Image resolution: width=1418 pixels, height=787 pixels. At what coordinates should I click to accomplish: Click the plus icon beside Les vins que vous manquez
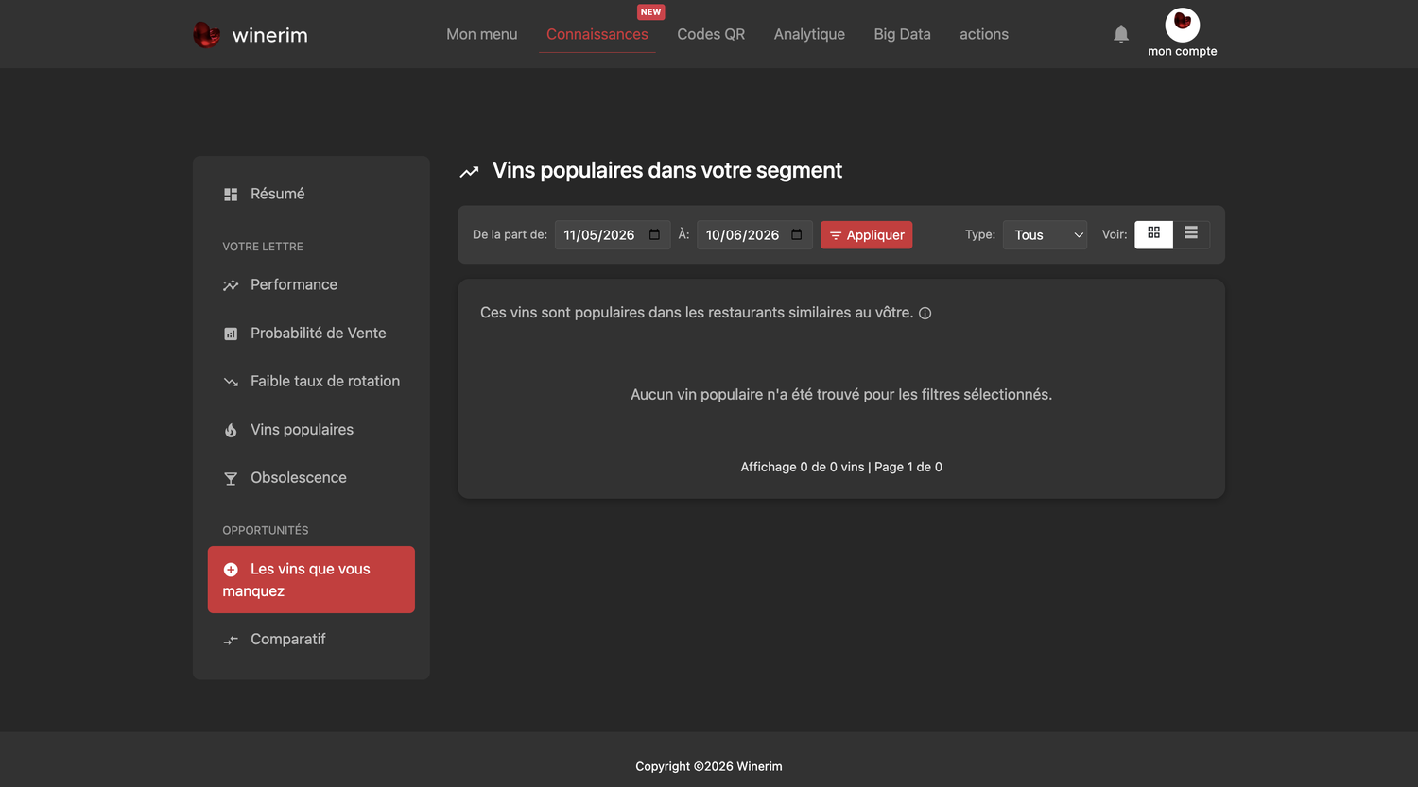pos(231,570)
